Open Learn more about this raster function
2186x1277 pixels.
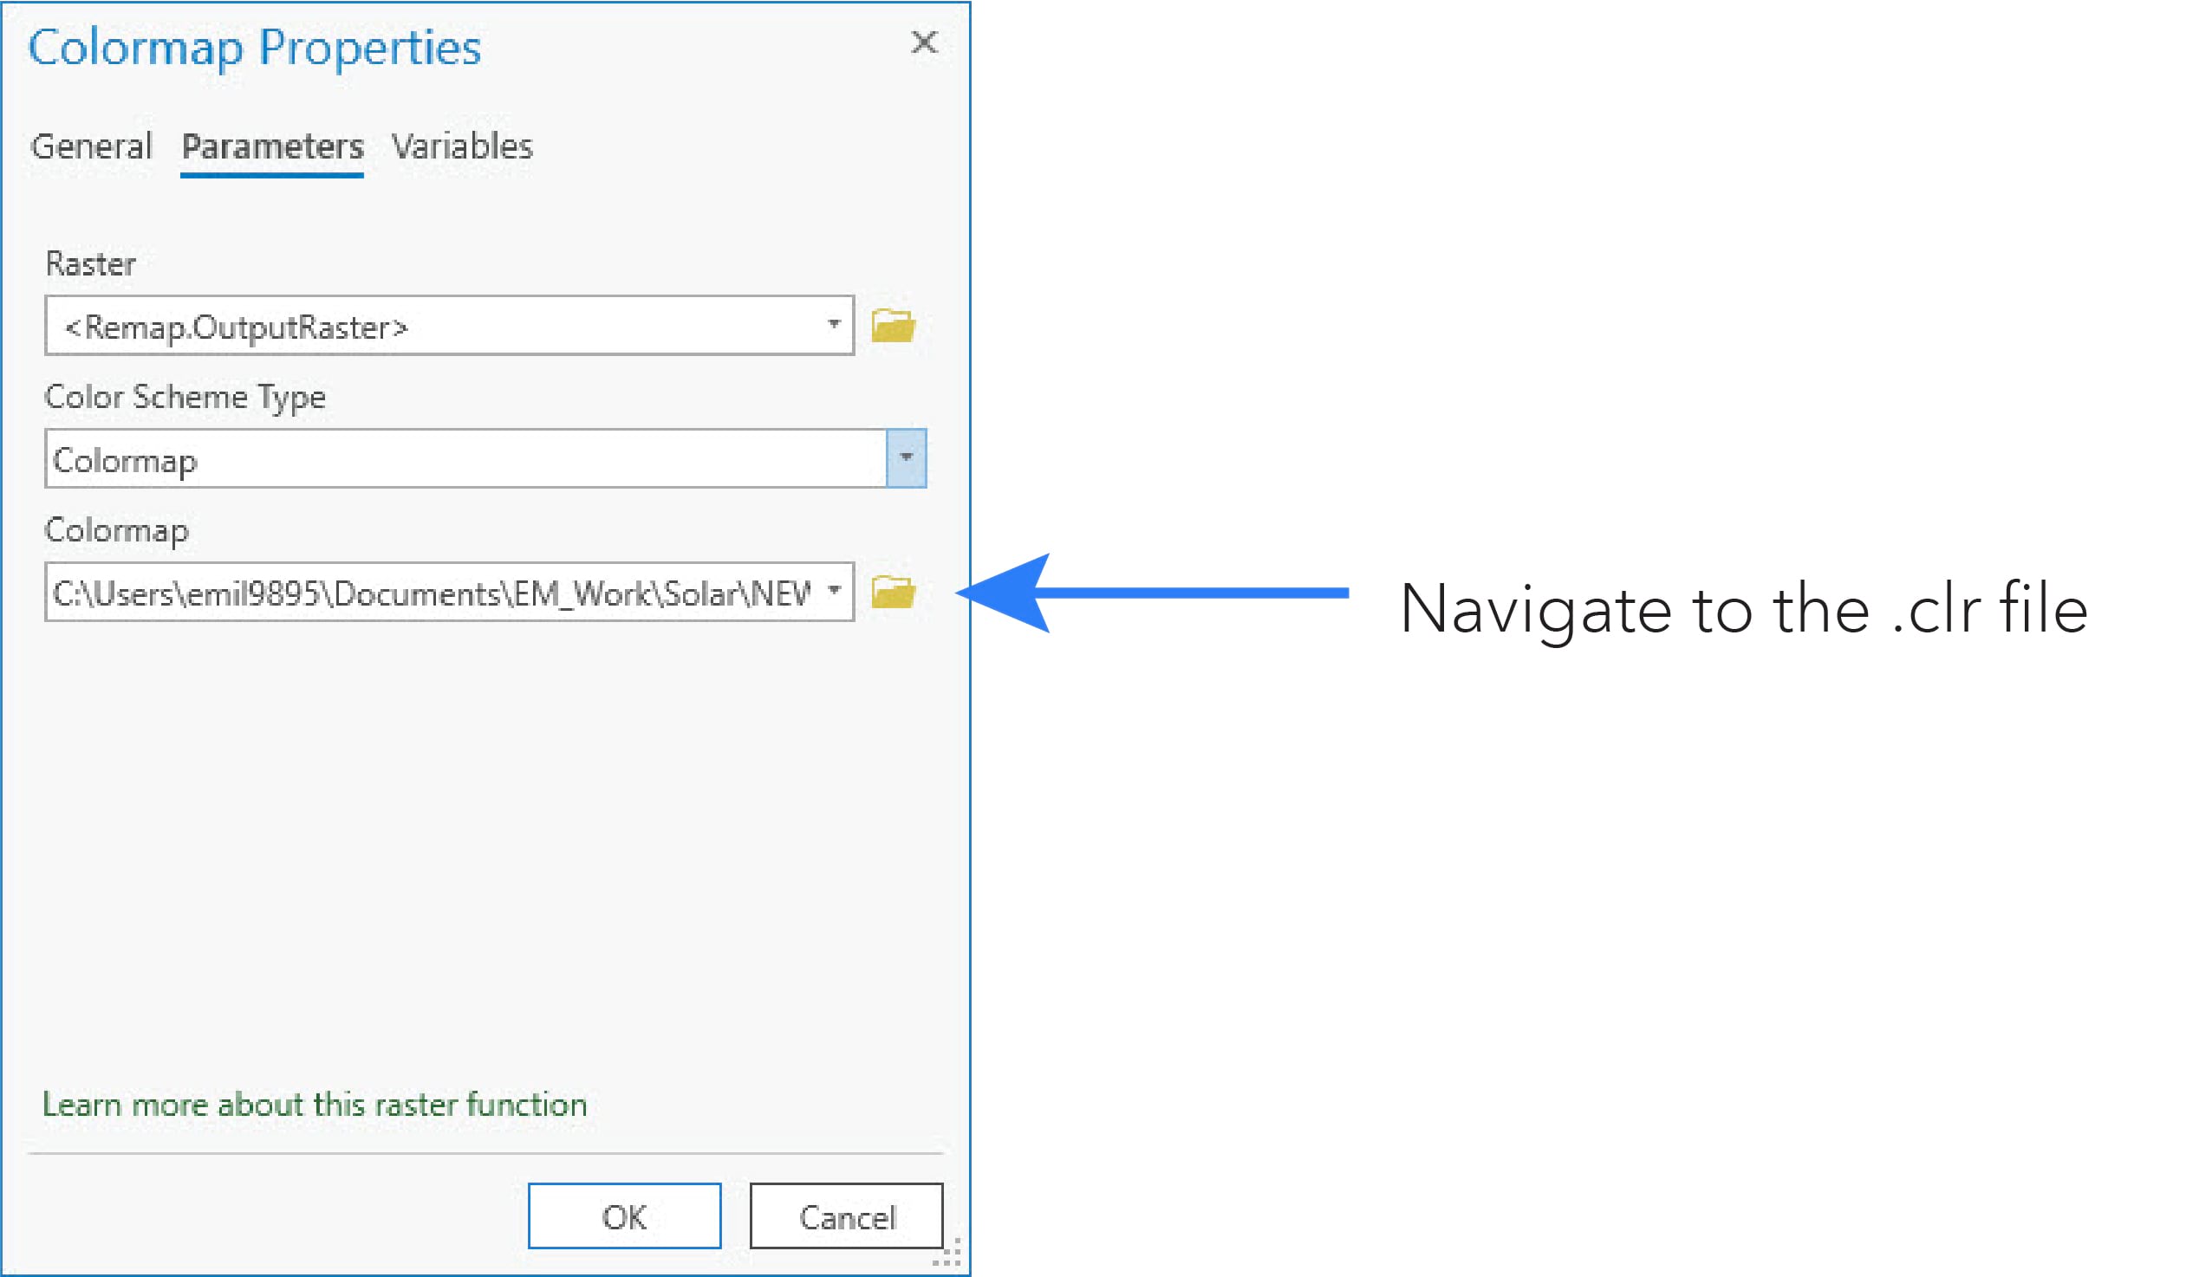315,1105
